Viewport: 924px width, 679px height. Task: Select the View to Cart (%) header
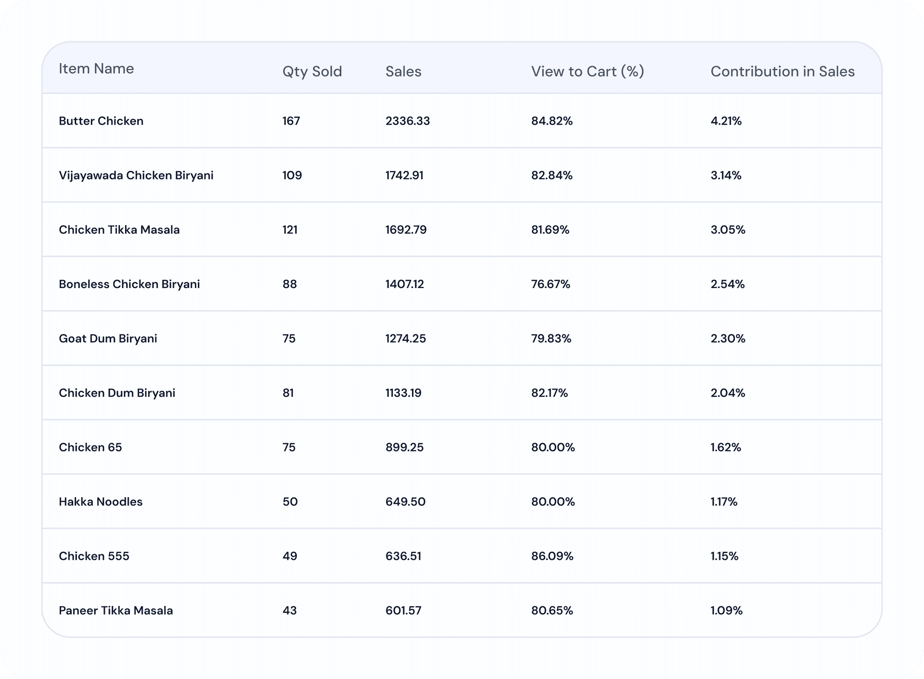pos(588,72)
